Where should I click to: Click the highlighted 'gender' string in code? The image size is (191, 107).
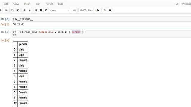pyautogui.click(x=76, y=32)
